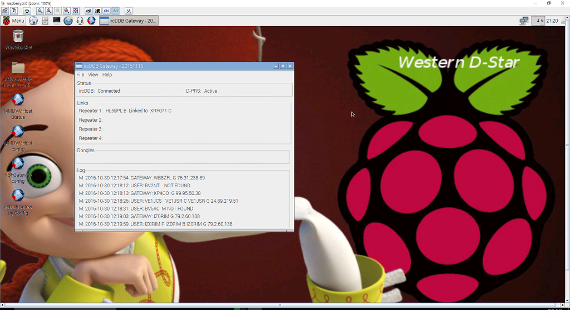
Task: Open VNC viewer options icon
Action: tap(5, 11)
